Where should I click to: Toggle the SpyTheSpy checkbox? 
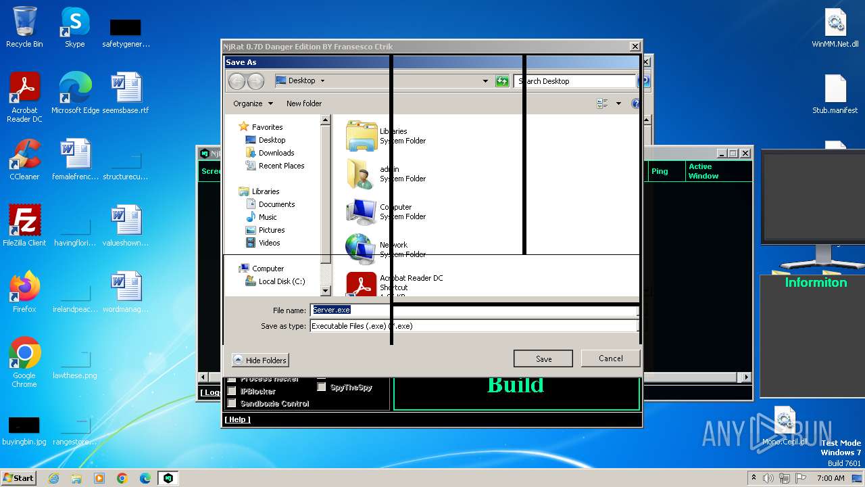tap(322, 387)
